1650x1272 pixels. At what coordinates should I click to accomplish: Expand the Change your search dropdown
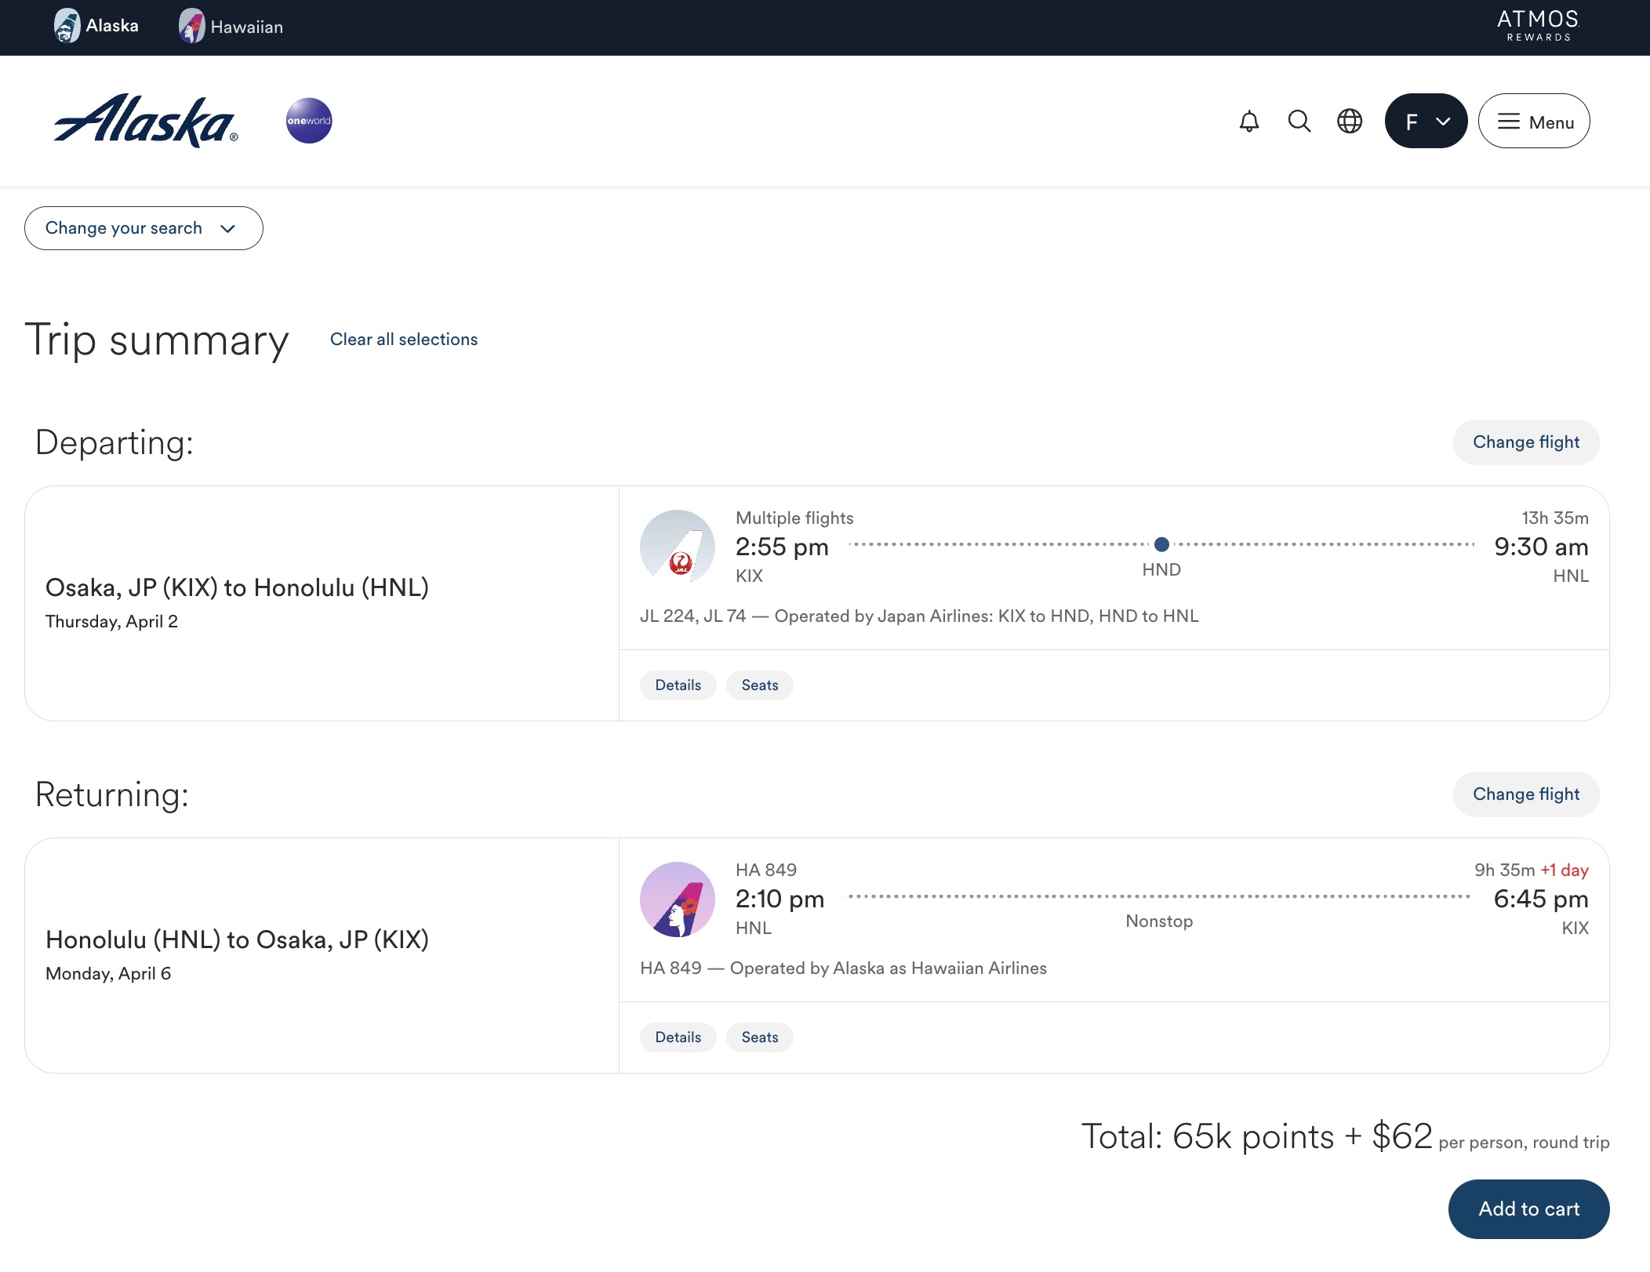point(144,228)
